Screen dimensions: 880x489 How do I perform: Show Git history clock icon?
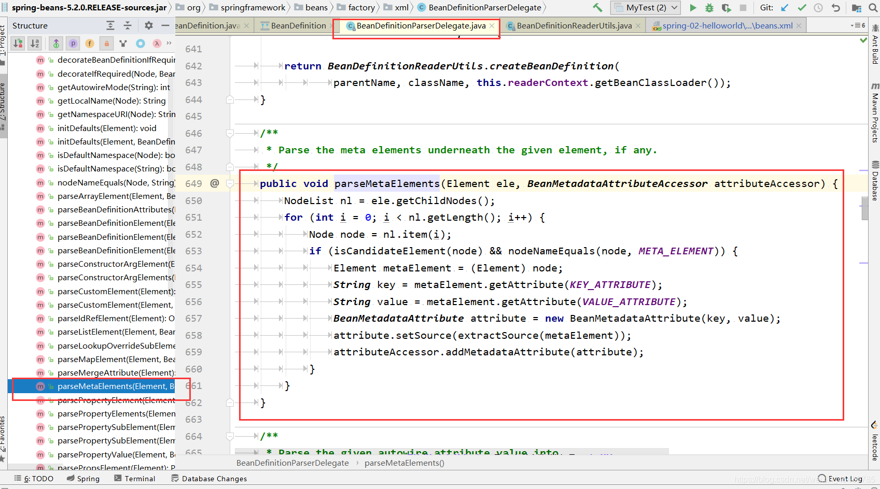coord(818,8)
